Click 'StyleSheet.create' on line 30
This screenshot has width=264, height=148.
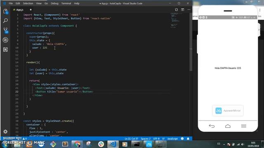click(59, 121)
